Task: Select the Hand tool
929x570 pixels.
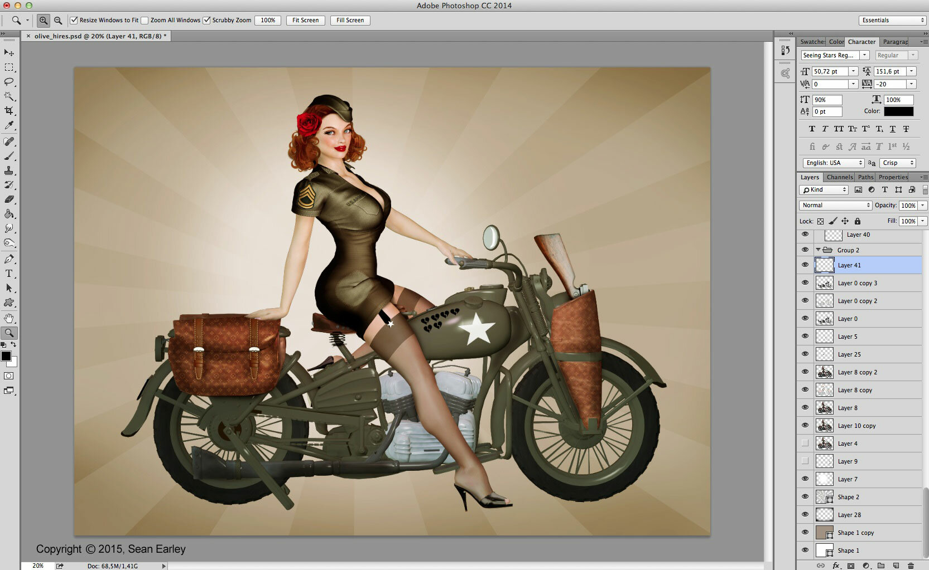Action: tap(9, 318)
